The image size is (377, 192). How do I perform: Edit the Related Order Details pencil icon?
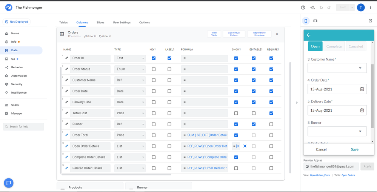pos(66,168)
